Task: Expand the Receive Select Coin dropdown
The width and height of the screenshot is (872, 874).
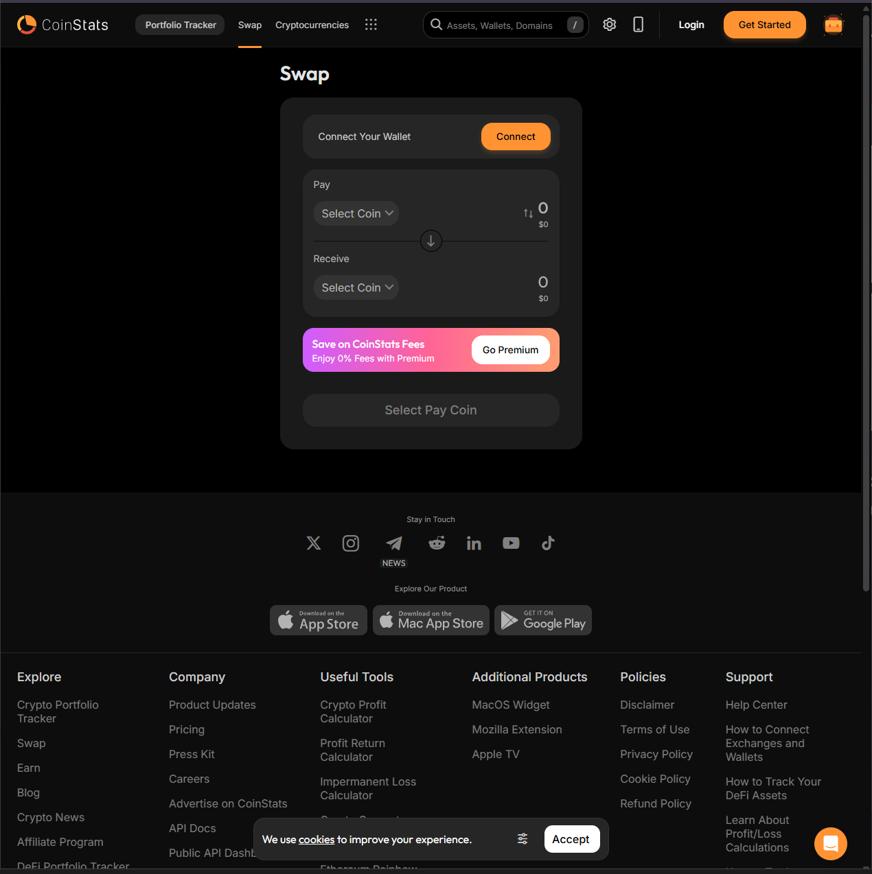Action: [x=356, y=287]
